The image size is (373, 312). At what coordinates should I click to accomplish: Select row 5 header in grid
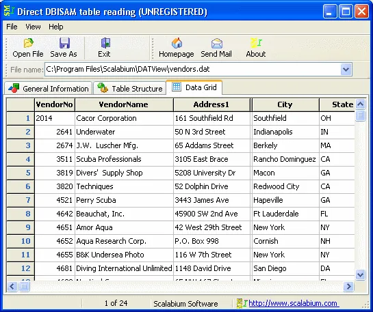click(21, 173)
